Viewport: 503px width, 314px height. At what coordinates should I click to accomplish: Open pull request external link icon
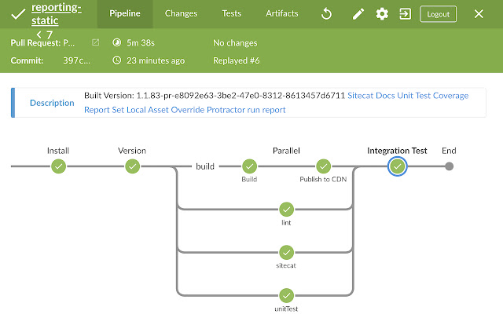tap(95, 42)
